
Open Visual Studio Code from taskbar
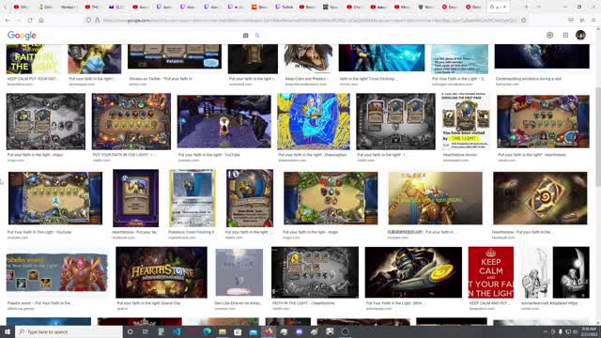click(177, 331)
